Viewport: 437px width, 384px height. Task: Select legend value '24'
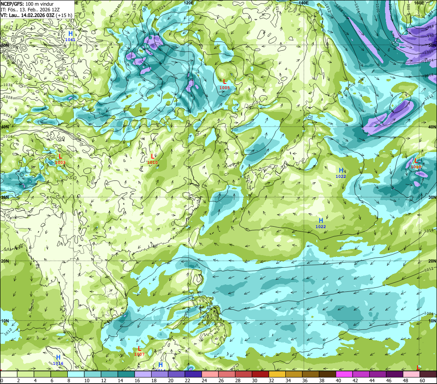[204, 381]
